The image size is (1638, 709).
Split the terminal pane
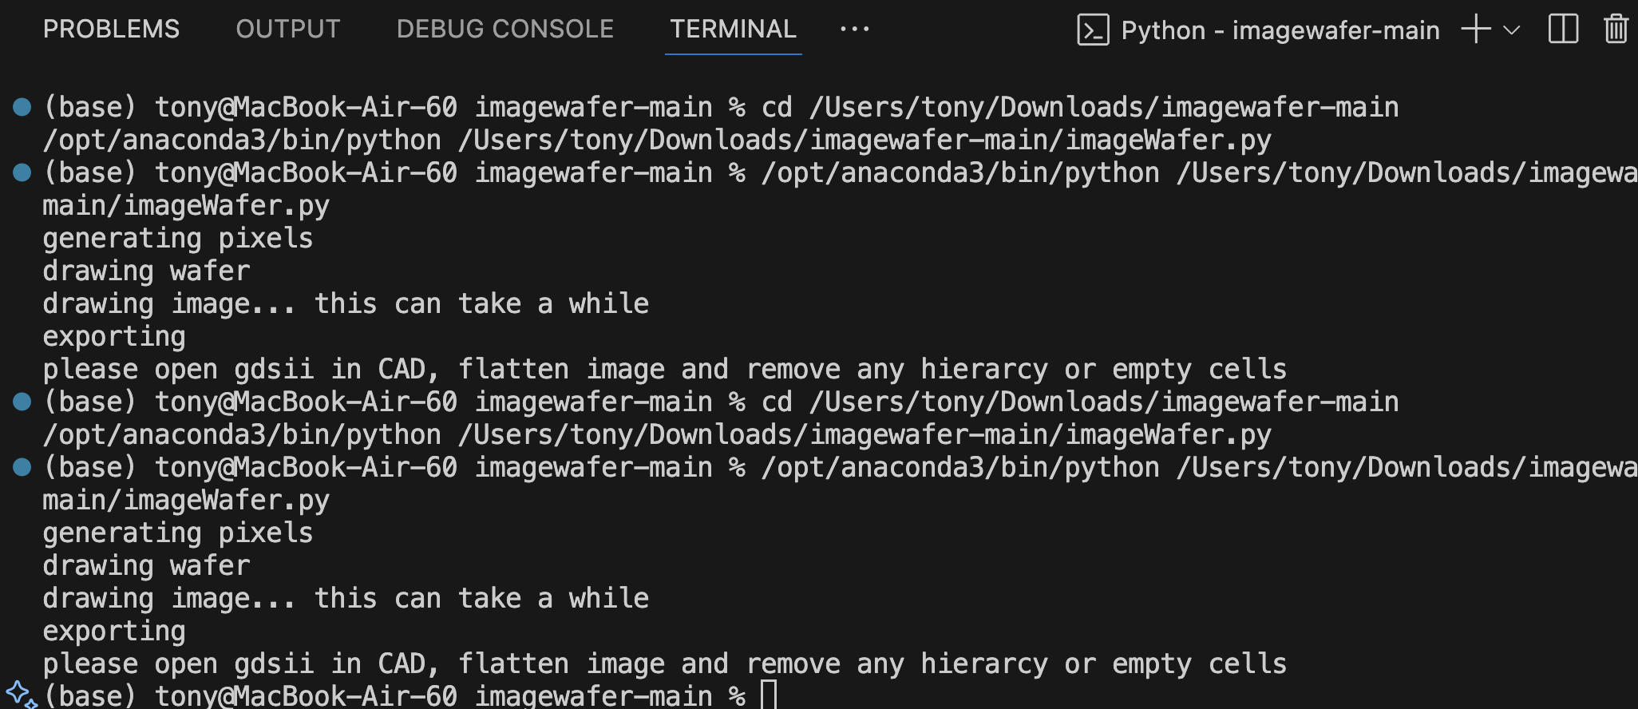pyautogui.click(x=1562, y=29)
